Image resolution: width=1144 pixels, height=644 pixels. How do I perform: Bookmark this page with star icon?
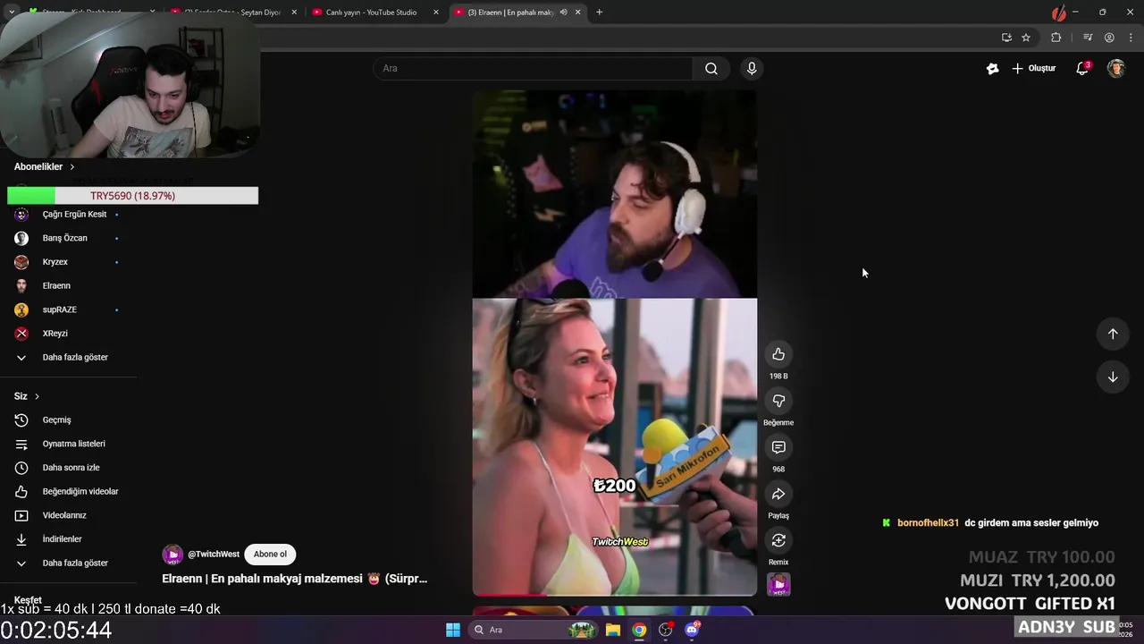1026,38
